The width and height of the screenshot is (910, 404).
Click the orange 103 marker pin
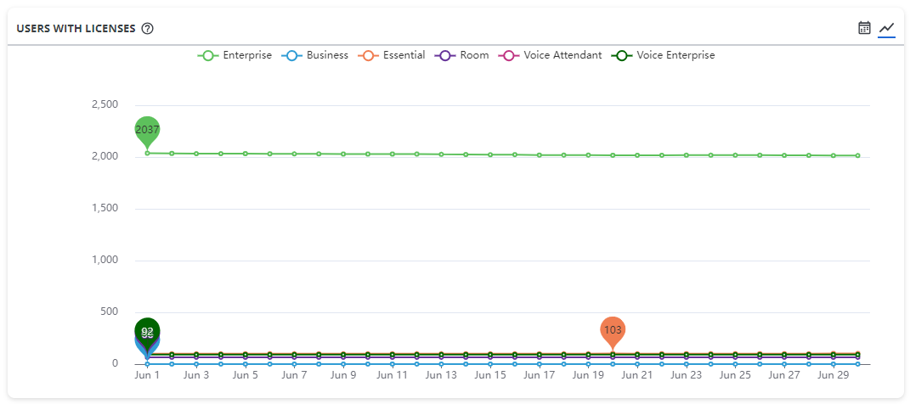point(613,332)
